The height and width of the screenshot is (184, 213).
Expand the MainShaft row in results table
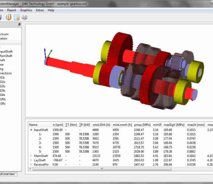pyautogui.click(x=31, y=156)
